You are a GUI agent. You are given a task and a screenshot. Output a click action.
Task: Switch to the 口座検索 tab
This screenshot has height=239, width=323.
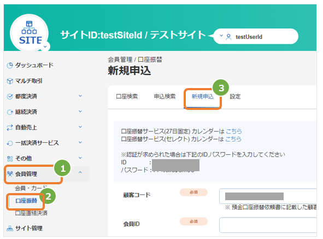pos(127,96)
